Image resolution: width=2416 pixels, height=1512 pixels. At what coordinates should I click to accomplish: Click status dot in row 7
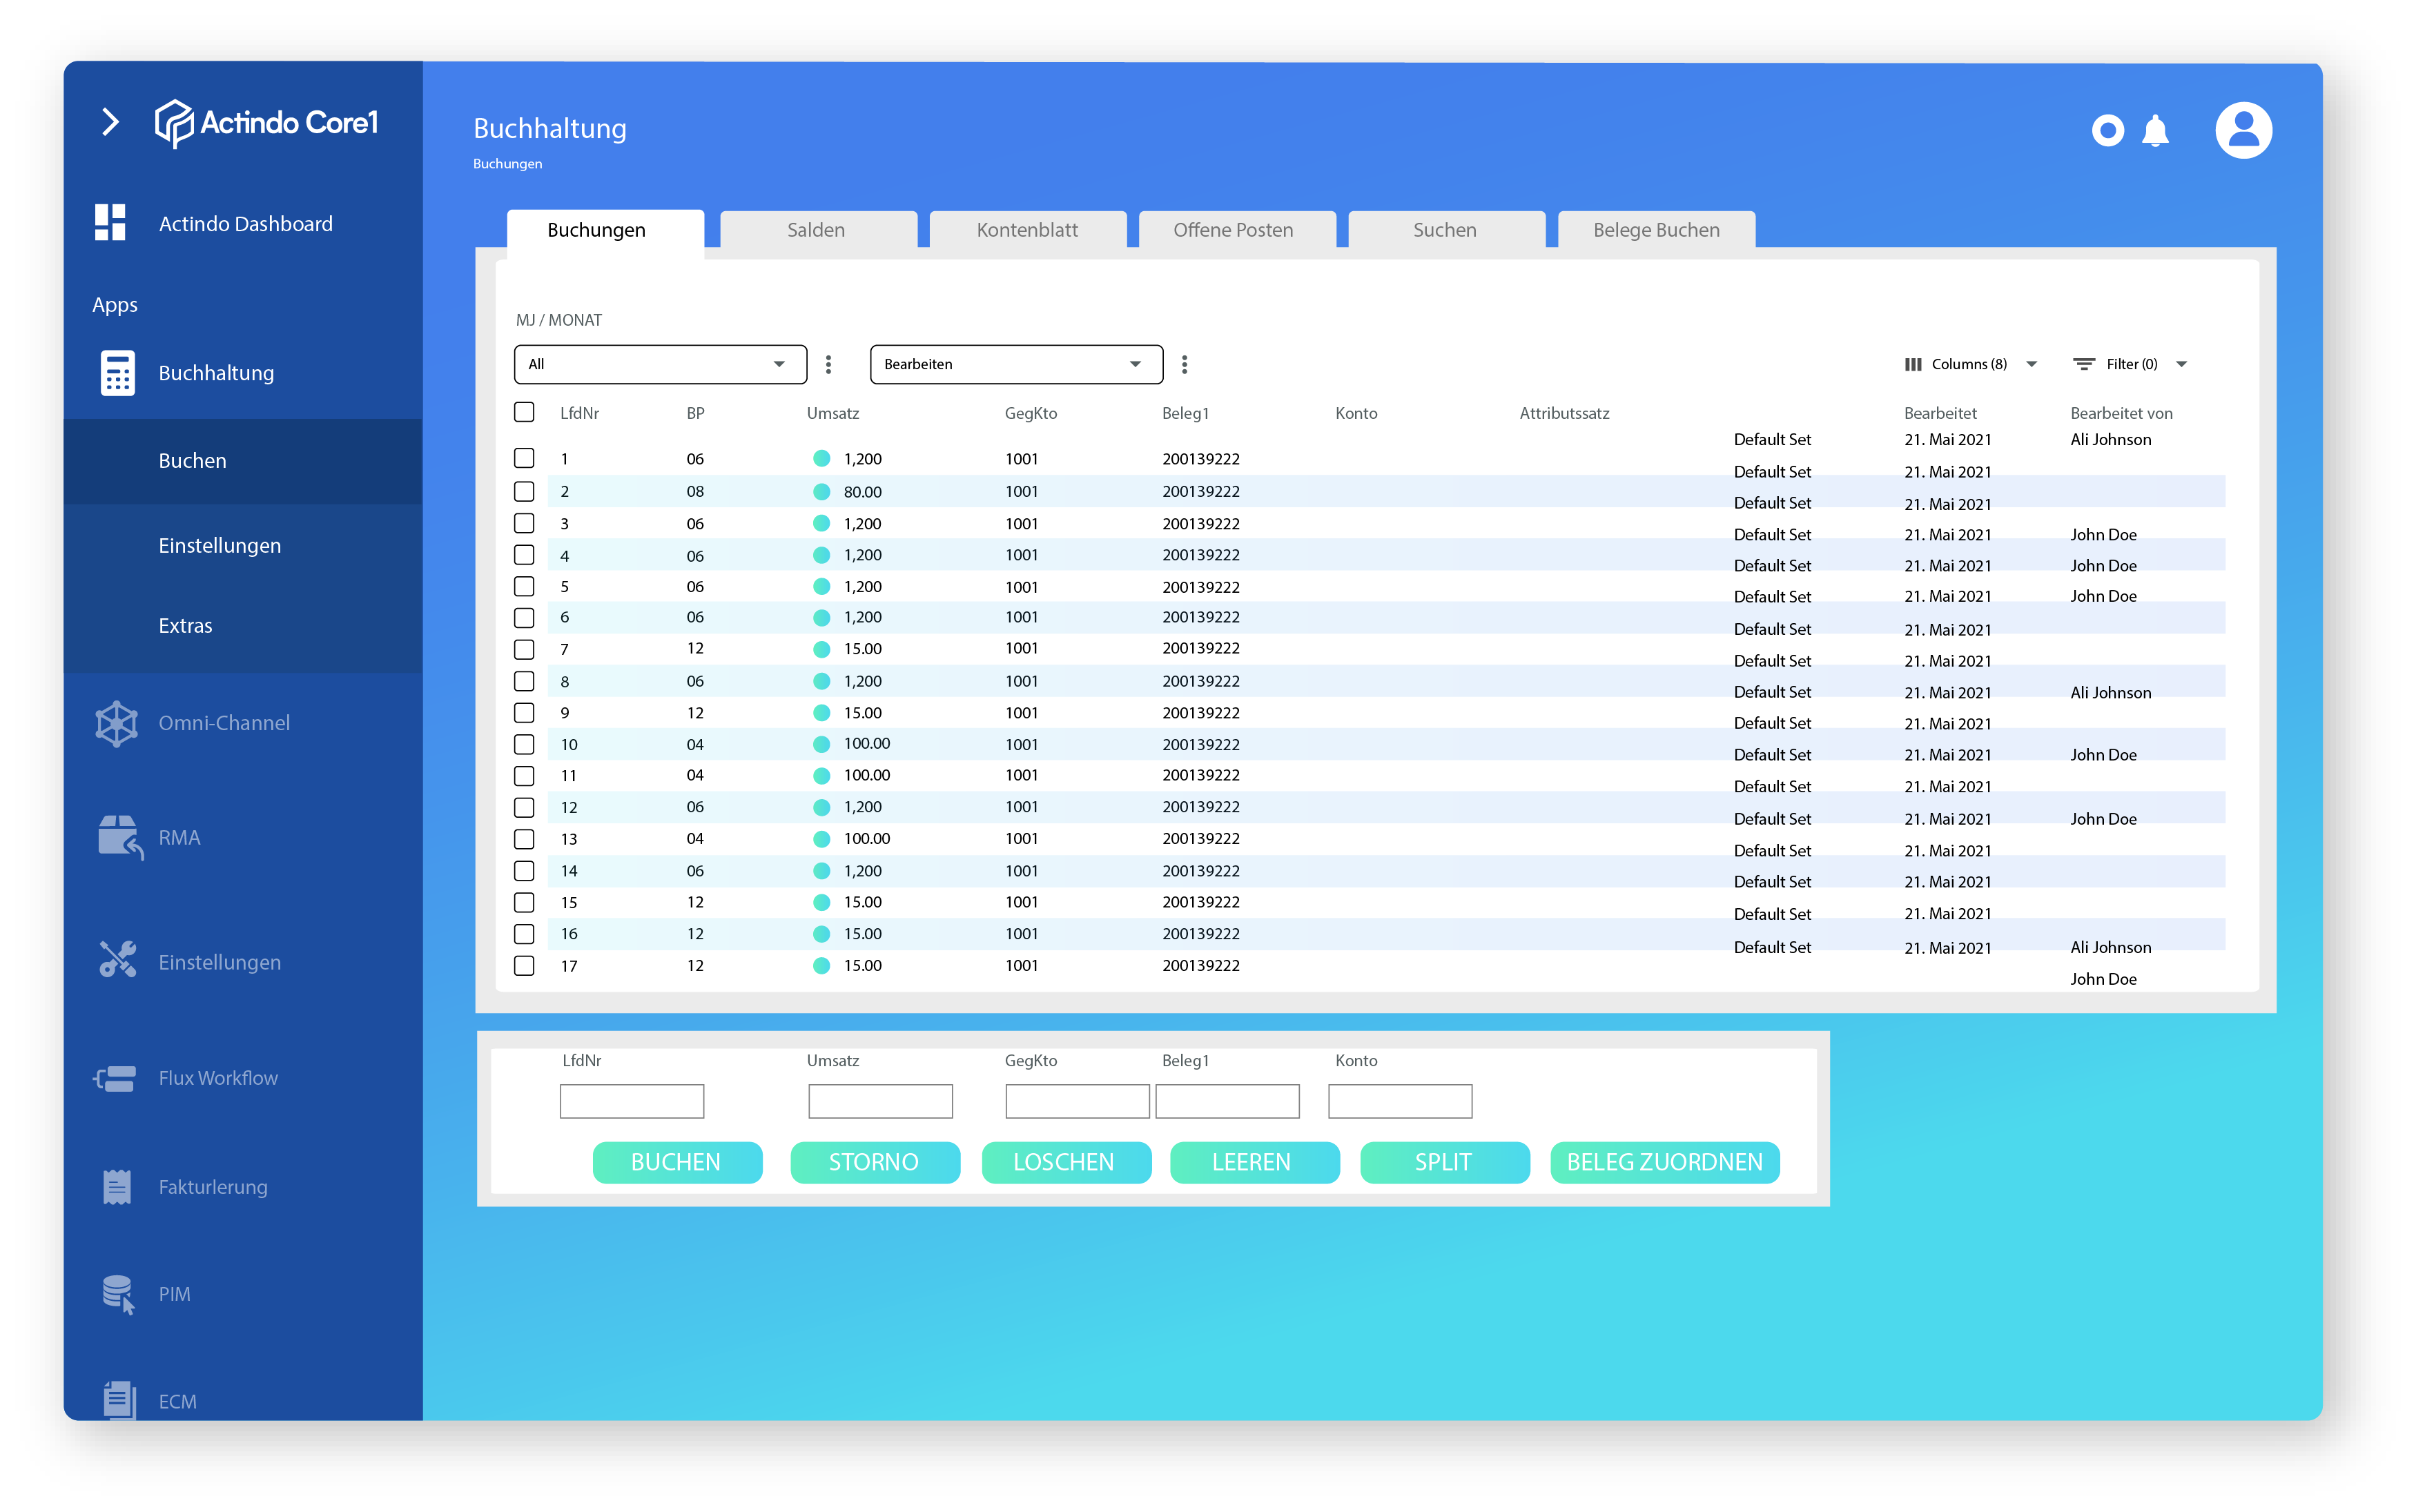pos(821,649)
